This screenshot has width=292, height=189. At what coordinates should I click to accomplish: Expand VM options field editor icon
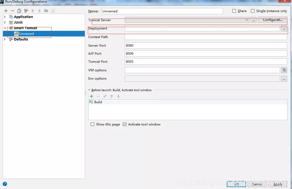[x=284, y=70]
